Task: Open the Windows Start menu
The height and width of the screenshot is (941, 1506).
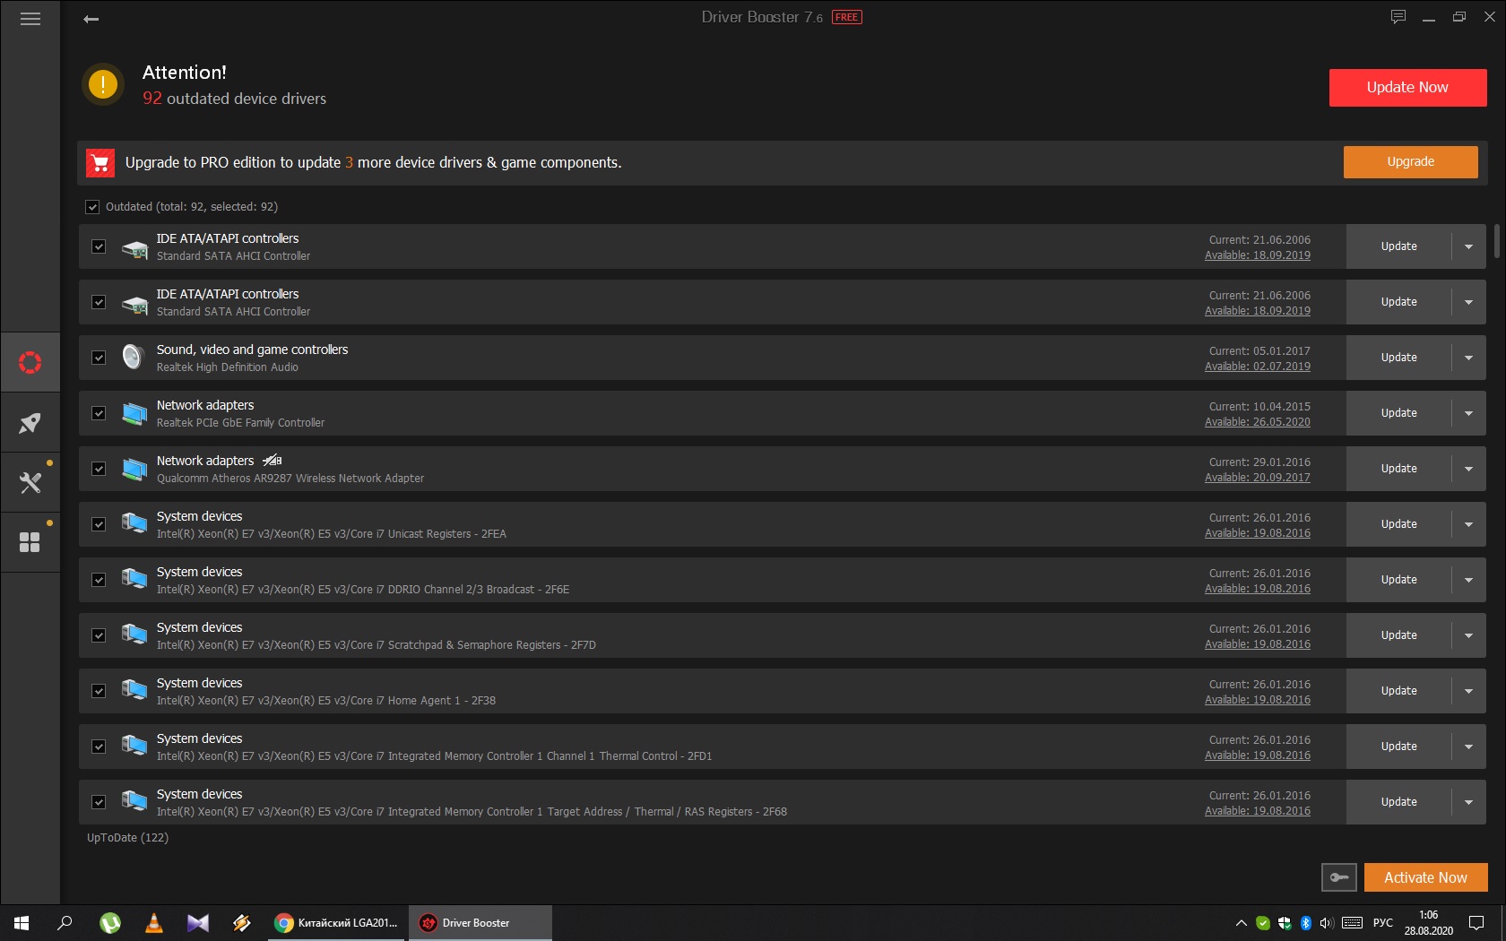Action: [22, 923]
